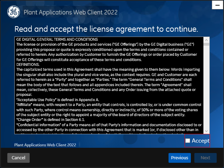
Task: Tick the Accept license checkbox
Action: pyautogui.click(x=188, y=141)
